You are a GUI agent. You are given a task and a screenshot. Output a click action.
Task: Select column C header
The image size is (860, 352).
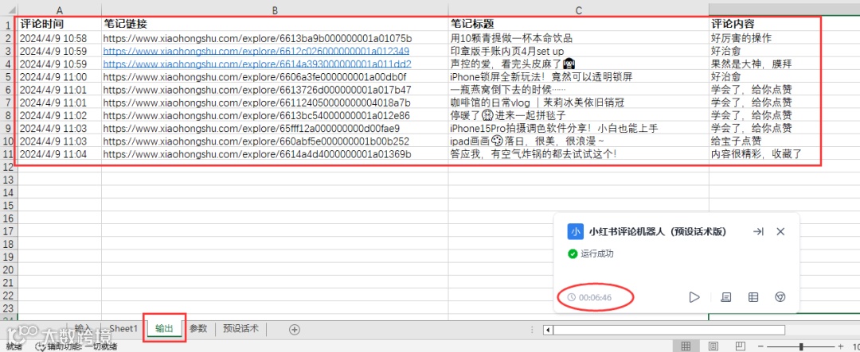579,10
